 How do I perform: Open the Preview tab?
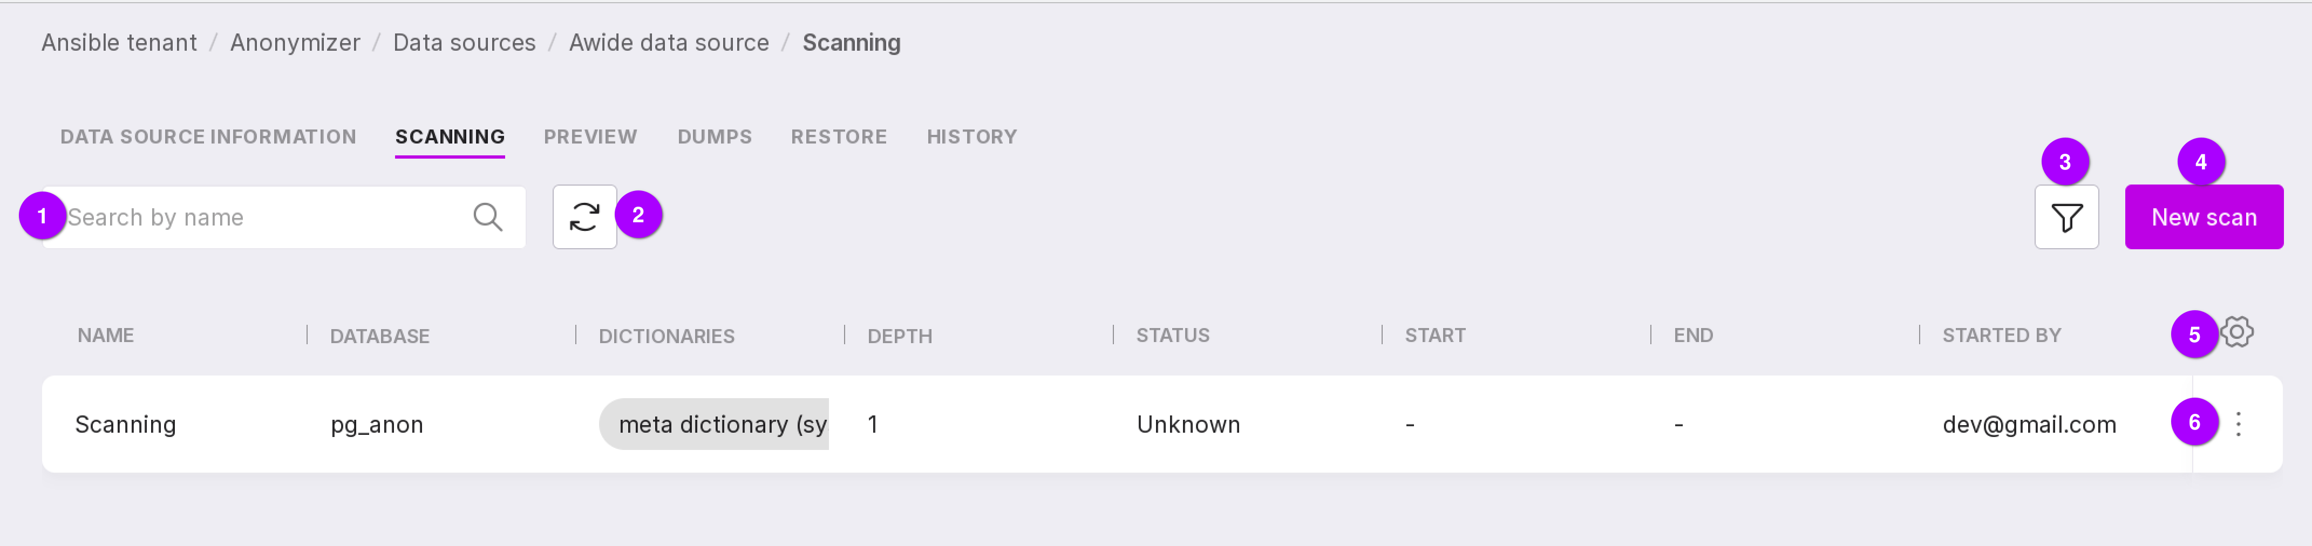coord(590,137)
